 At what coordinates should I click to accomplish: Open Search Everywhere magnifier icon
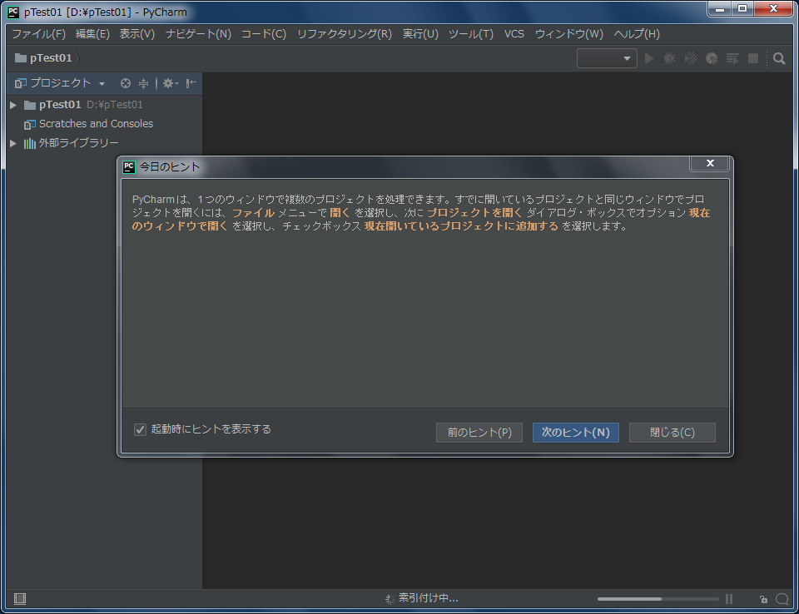coord(779,58)
